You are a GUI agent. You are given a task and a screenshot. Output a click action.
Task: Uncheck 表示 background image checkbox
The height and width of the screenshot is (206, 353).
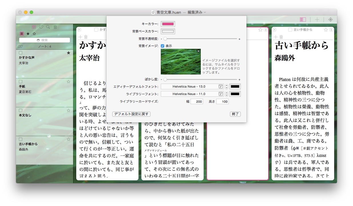[163, 46]
